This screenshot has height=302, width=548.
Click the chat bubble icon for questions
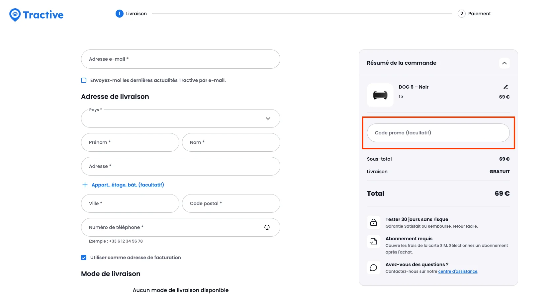point(374,267)
